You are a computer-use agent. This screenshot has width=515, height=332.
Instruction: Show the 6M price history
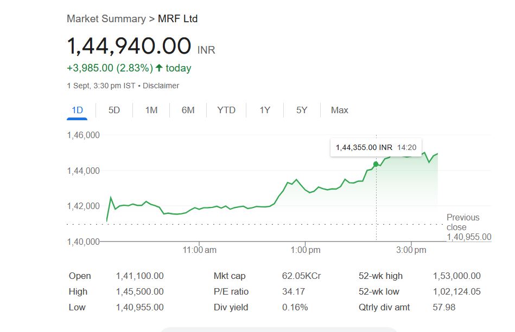click(188, 110)
